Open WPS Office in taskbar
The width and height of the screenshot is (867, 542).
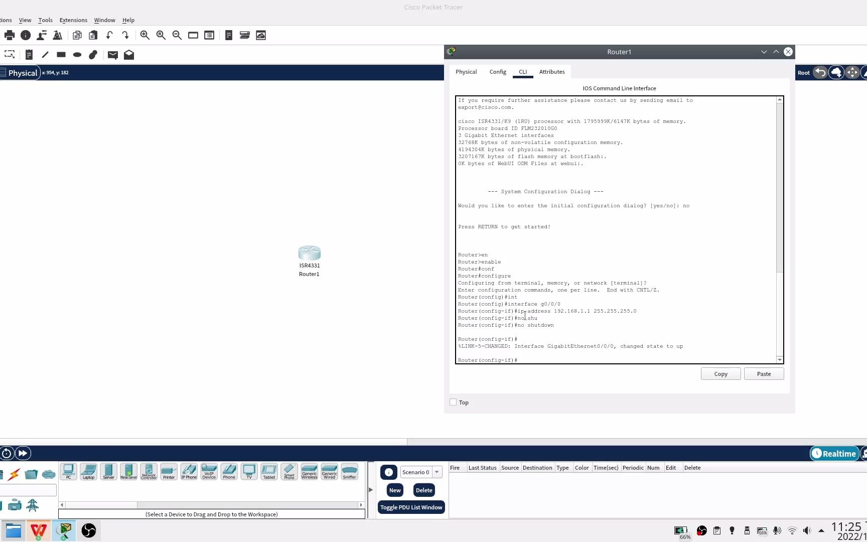click(39, 530)
